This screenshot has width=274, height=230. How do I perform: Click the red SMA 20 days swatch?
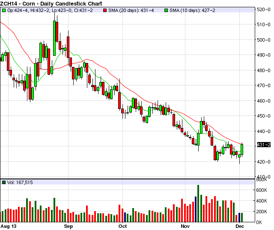pyautogui.click(x=104, y=10)
